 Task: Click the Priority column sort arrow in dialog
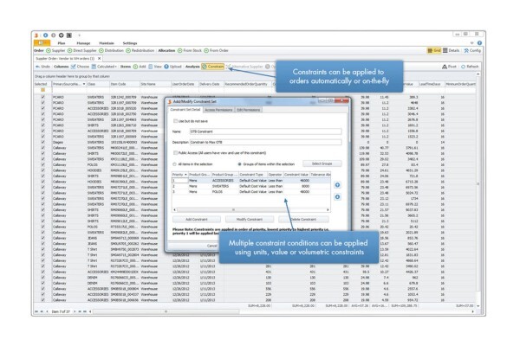pyautogui.click(x=185, y=175)
